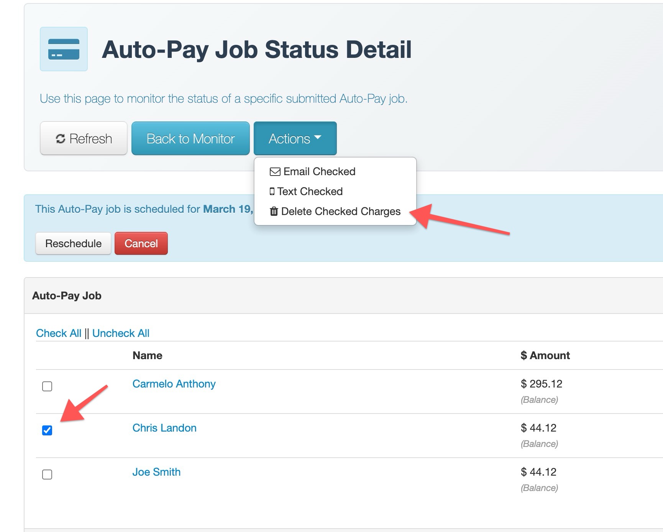Click the red Cancel button
The width and height of the screenshot is (663, 532).
coord(141,243)
